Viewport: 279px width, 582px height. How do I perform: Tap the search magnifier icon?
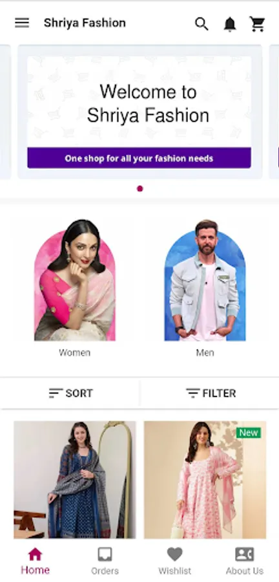point(201,24)
